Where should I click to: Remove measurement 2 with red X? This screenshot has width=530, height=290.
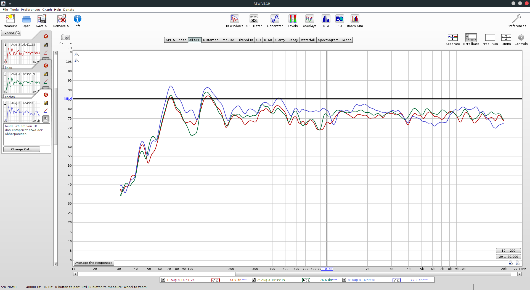pyautogui.click(x=46, y=66)
